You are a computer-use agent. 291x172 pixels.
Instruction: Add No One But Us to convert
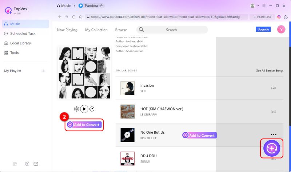pyautogui.click(x=199, y=135)
